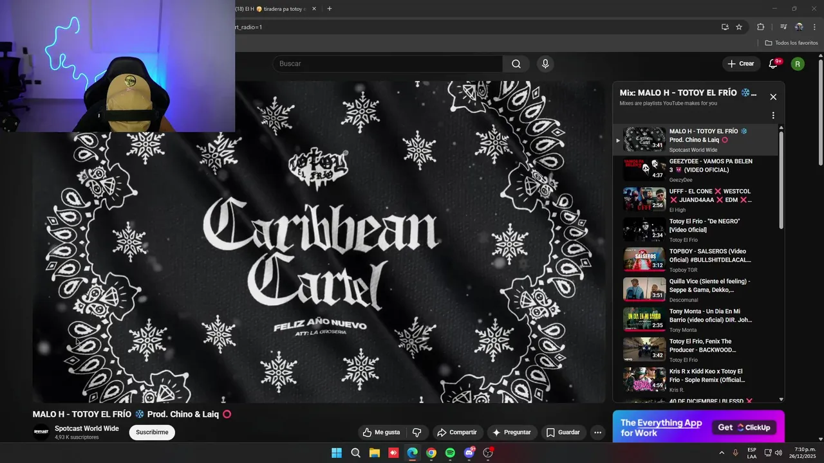Open the browser profile avatar

tap(799, 27)
